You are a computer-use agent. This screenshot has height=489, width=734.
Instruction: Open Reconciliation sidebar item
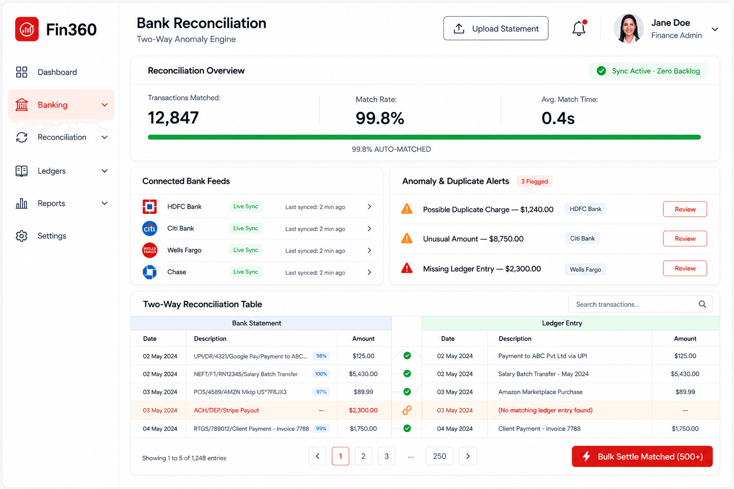click(x=61, y=138)
